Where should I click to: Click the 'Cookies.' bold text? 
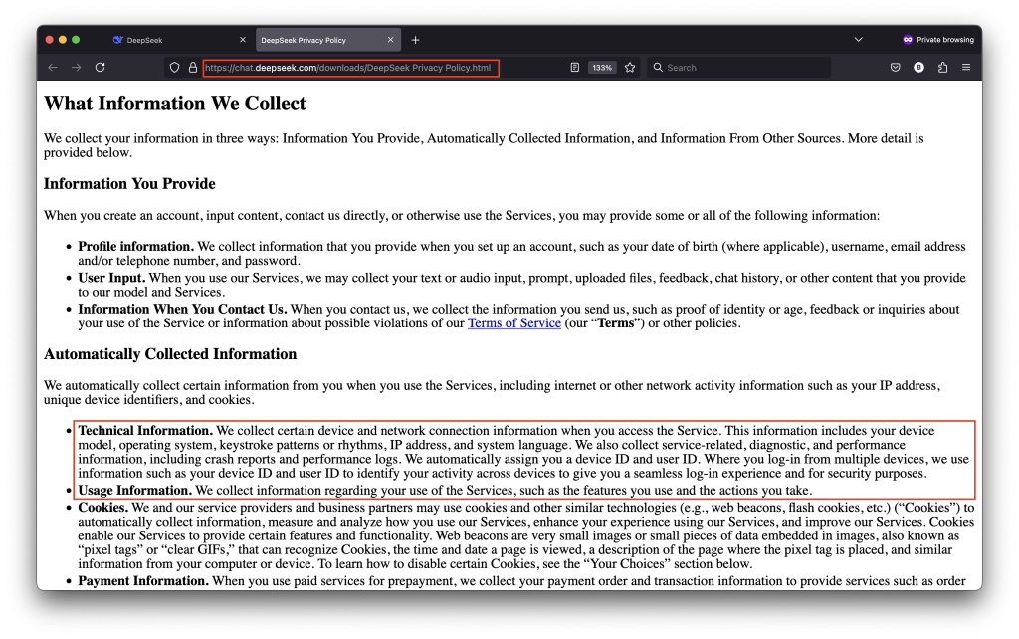point(103,507)
